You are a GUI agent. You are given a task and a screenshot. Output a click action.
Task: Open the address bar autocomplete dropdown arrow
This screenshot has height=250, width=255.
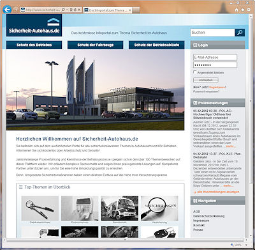(67, 10)
